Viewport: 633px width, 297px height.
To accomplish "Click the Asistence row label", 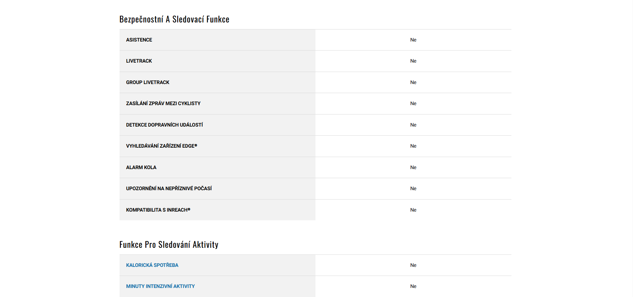I will 139,40.
